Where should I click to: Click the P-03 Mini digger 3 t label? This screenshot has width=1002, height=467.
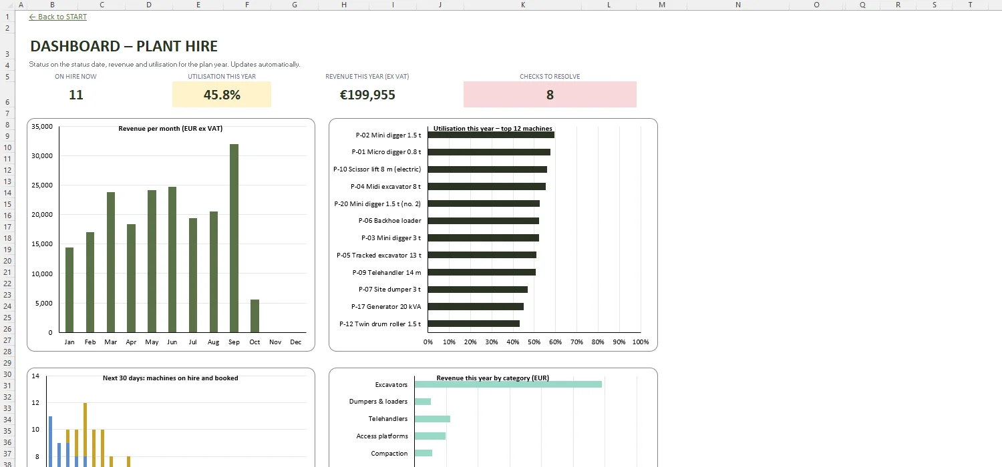[x=391, y=238]
